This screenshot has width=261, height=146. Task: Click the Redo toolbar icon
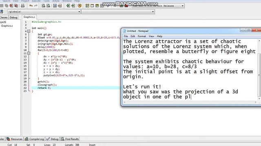click(x=35, y=6)
